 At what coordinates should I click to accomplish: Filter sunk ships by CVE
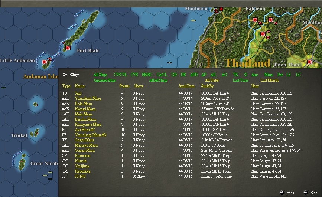click(134, 75)
